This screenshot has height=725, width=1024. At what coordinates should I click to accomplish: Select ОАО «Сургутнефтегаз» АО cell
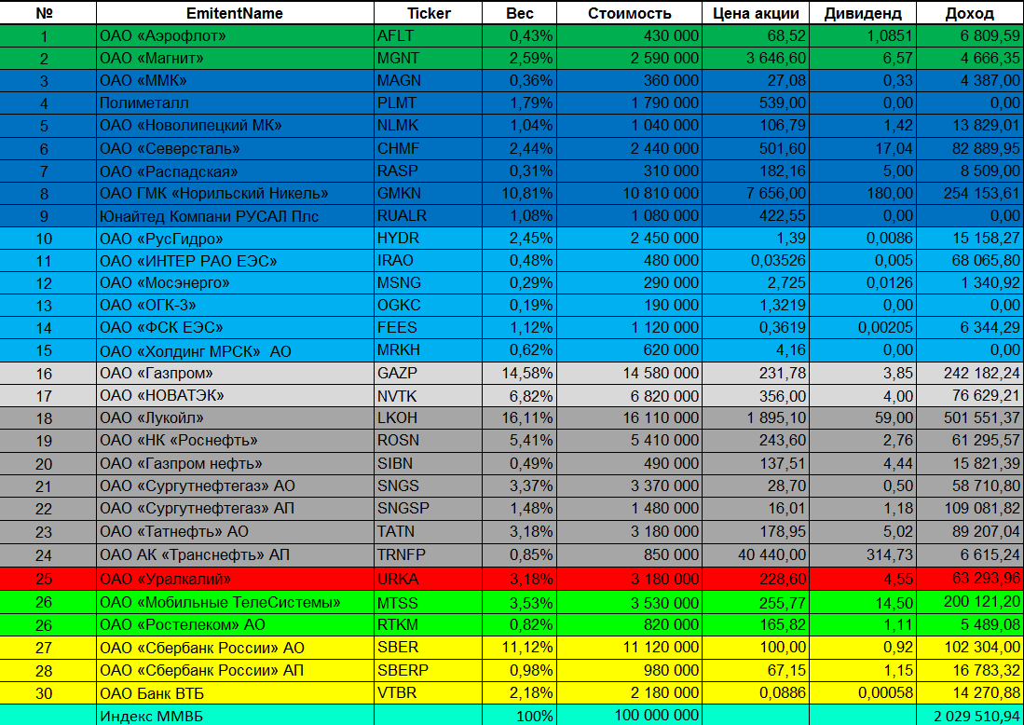coord(235,486)
